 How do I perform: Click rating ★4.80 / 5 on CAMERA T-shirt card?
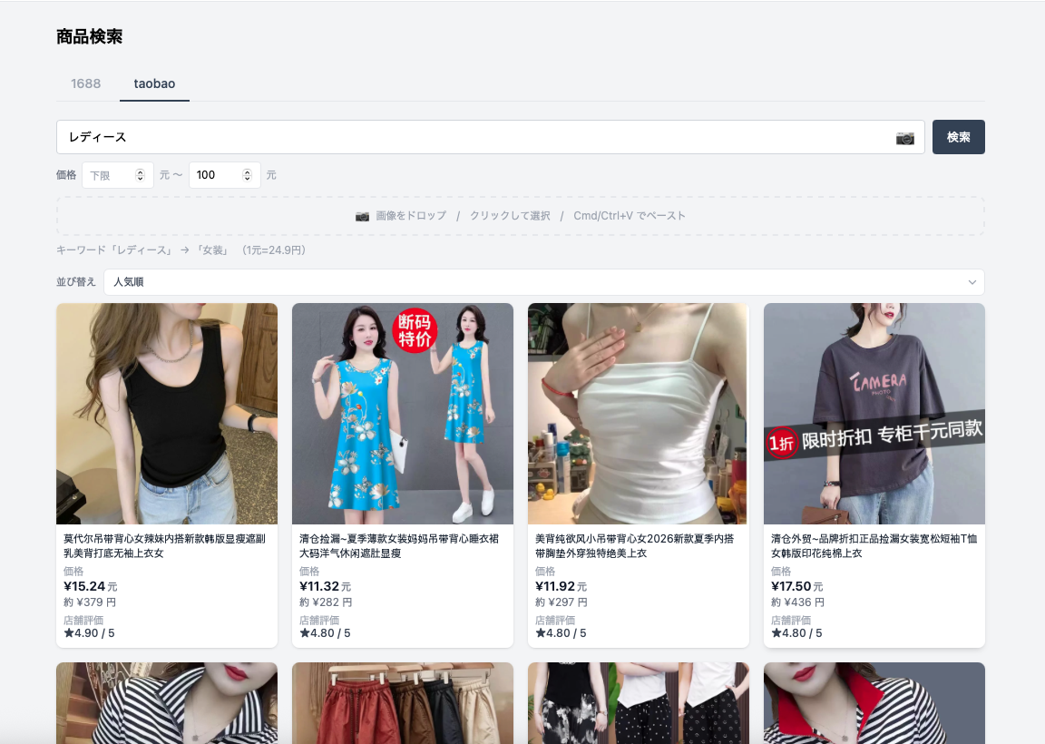797,633
